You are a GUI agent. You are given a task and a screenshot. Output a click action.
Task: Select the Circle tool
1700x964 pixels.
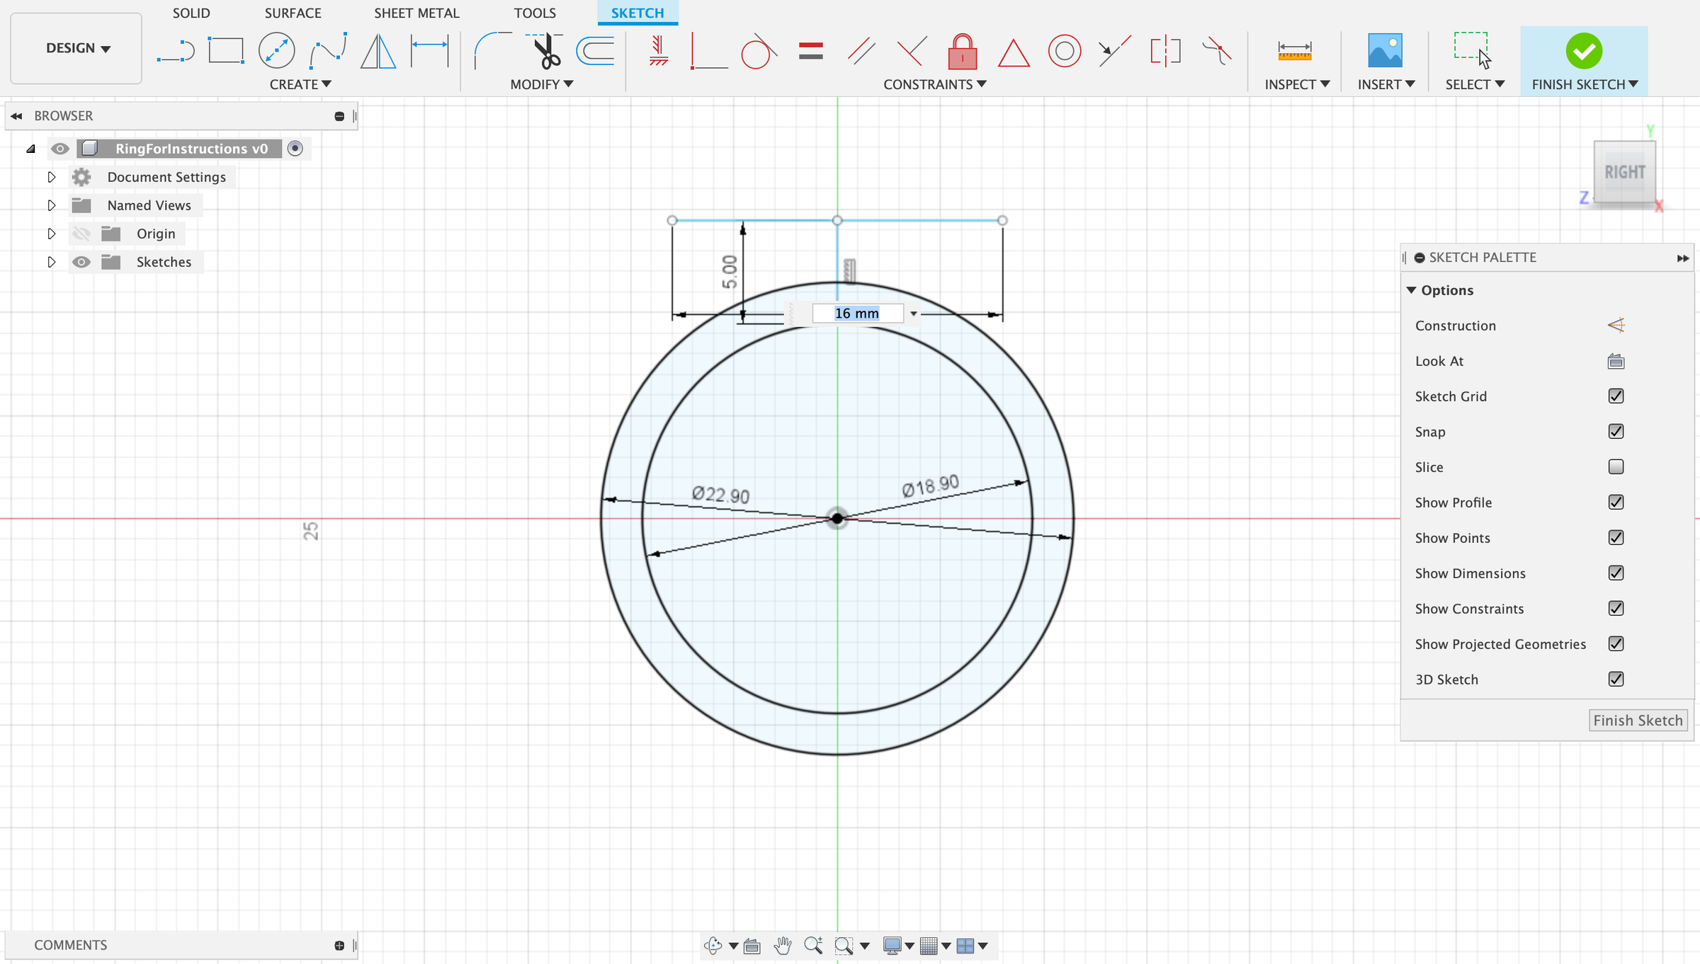tap(276, 50)
